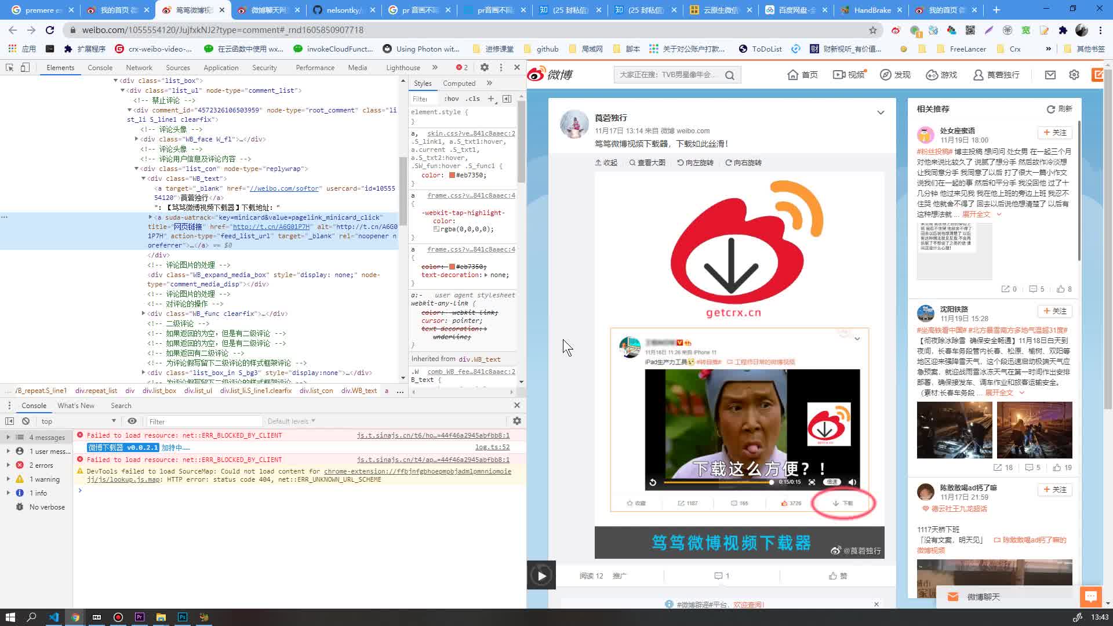The width and height of the screenshot is (1113, 626).
Task: Open the Application tab
Action: point(221,68)
